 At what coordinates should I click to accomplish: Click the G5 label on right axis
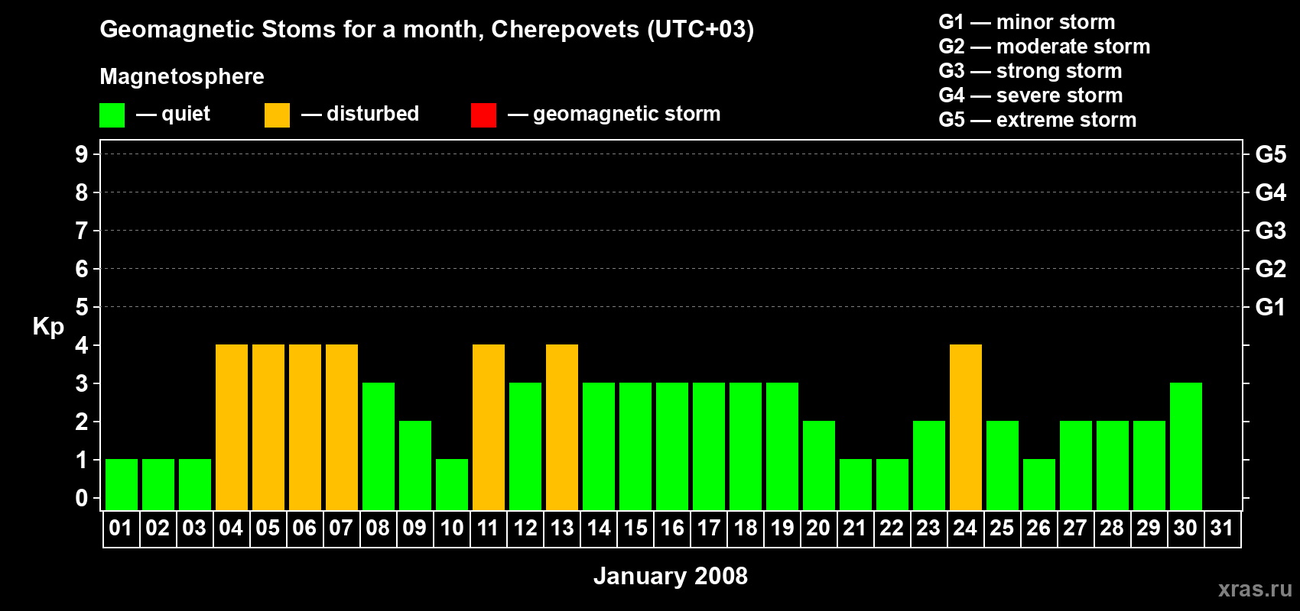tap(1270, 154)
